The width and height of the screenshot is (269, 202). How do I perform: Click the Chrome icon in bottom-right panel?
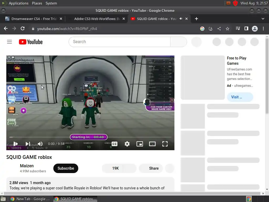249,199
